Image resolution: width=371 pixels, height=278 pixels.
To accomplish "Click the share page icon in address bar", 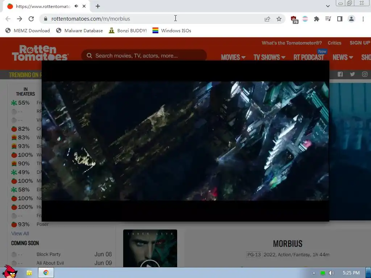I will point(267,19).
